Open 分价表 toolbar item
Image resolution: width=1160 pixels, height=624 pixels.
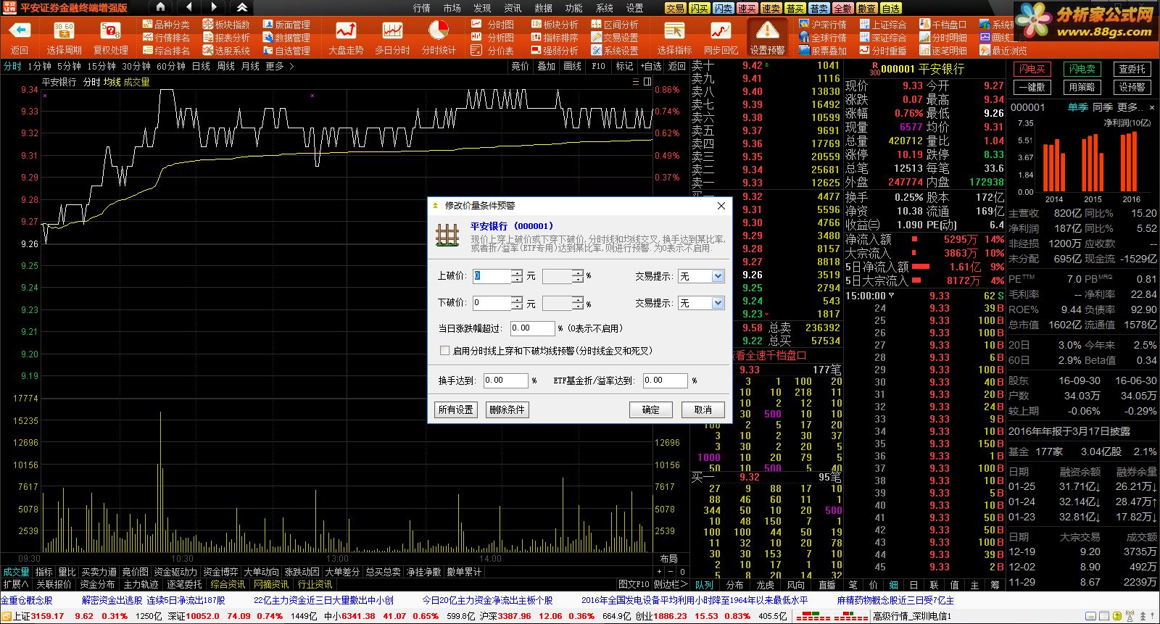tap(493, 51)
